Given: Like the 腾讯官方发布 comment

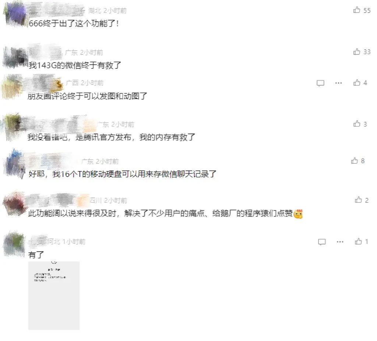Looking at the screenshot, I should point(356,124).
